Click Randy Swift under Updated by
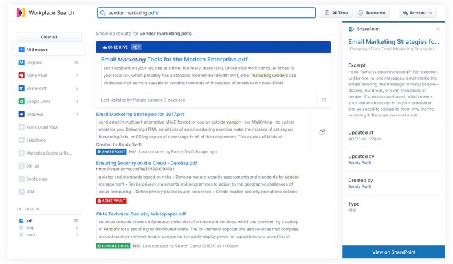Viewport: 453px width, 264px height. pos(360,162)
